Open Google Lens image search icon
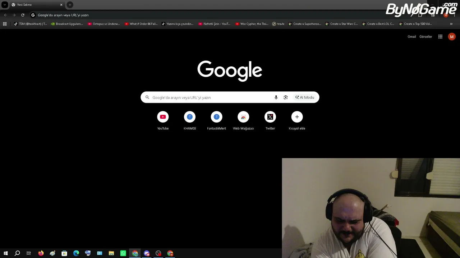460x258 pixels. (x=286, y=97)
